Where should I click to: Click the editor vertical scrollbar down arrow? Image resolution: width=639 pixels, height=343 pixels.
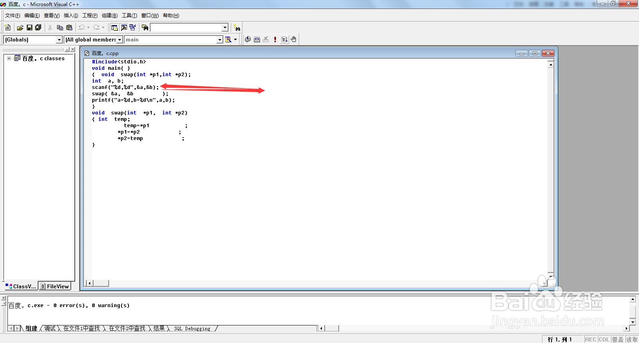pos(551,276)
